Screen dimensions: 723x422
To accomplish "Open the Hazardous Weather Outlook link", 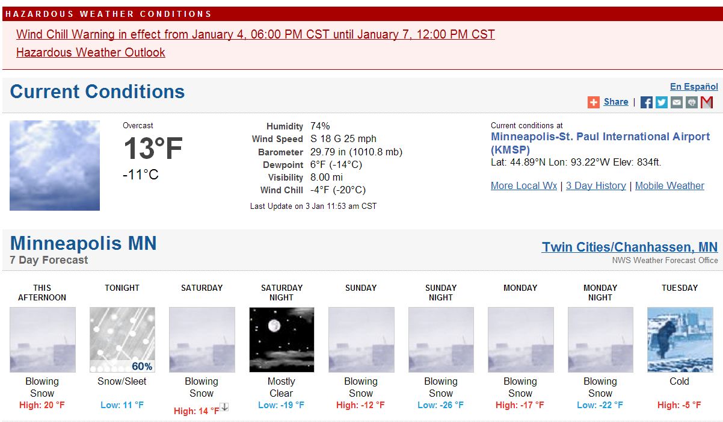I will 91,52.
